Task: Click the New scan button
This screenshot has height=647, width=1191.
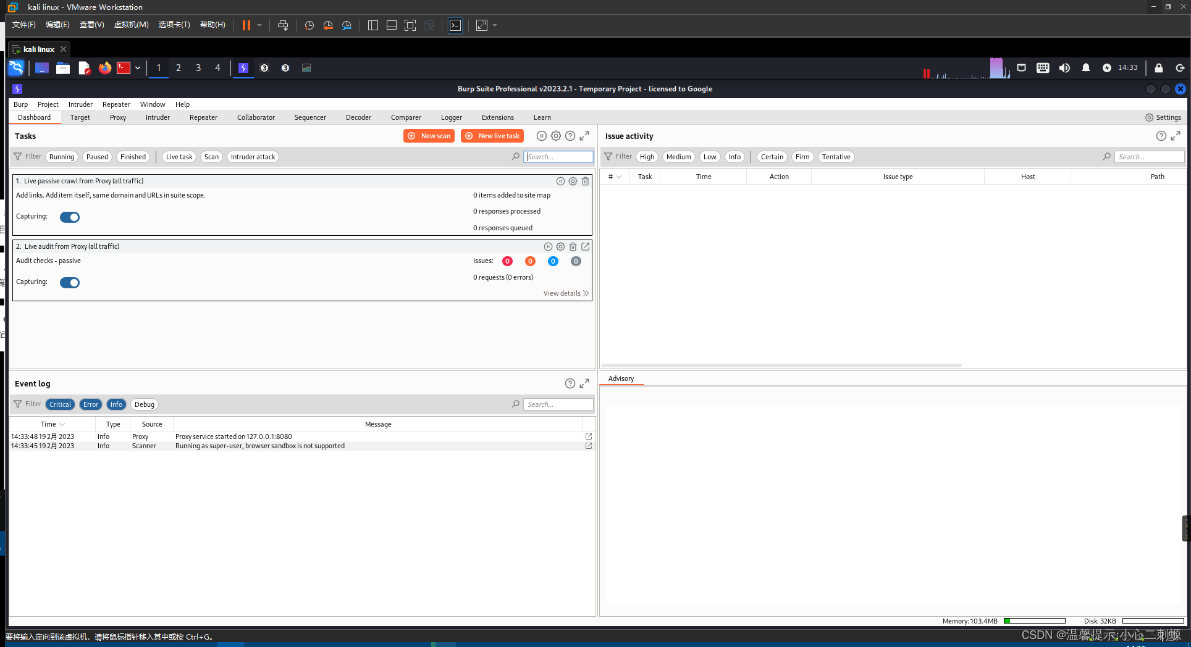Action: (429, 136)
